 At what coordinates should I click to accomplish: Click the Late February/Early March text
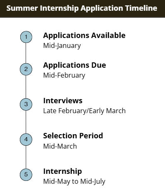tap(84, 111)
